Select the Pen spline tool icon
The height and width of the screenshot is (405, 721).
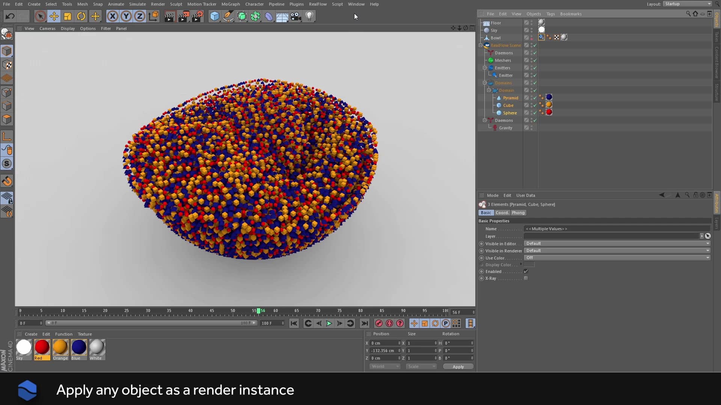pyautogui.click(x=228, y=16)
